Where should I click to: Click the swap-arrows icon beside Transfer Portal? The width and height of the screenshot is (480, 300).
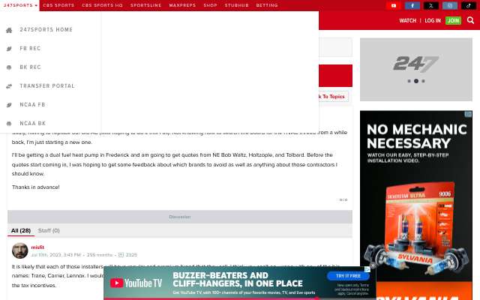click(9, 86)
